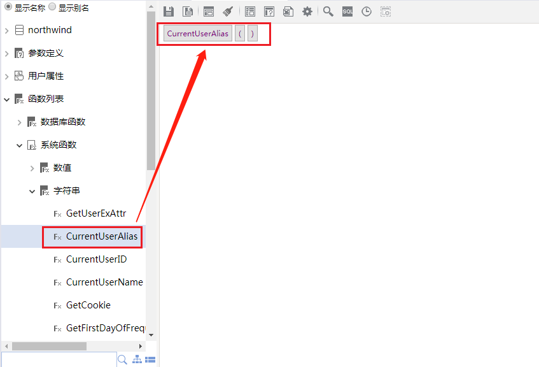Click the scroll-down arrow of tree panel
Viewport: 539px width, 367px height.
click(151, 335)
